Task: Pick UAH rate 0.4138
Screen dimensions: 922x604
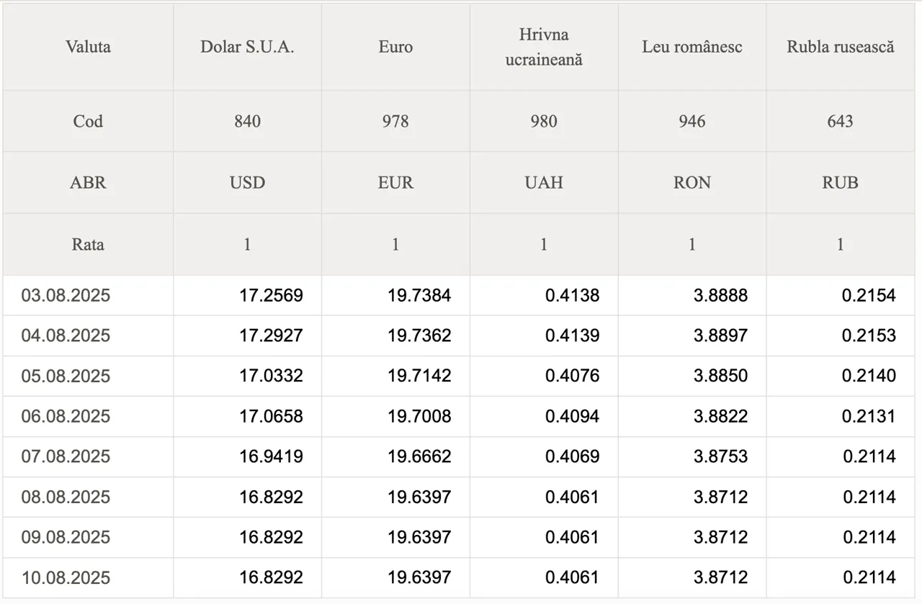Action: (572, 295)
